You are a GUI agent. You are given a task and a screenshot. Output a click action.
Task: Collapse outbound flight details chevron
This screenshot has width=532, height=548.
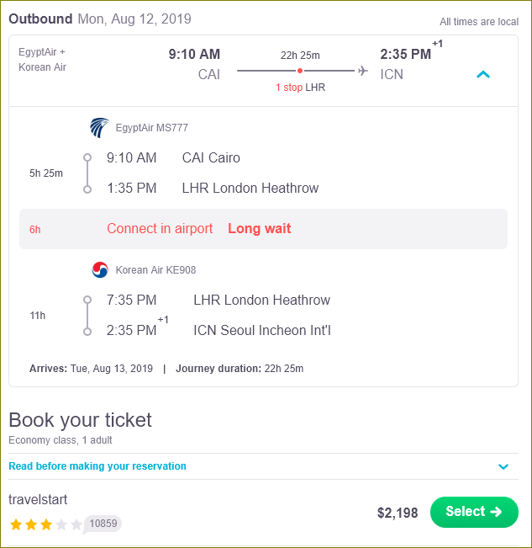(x=483, y=74)
